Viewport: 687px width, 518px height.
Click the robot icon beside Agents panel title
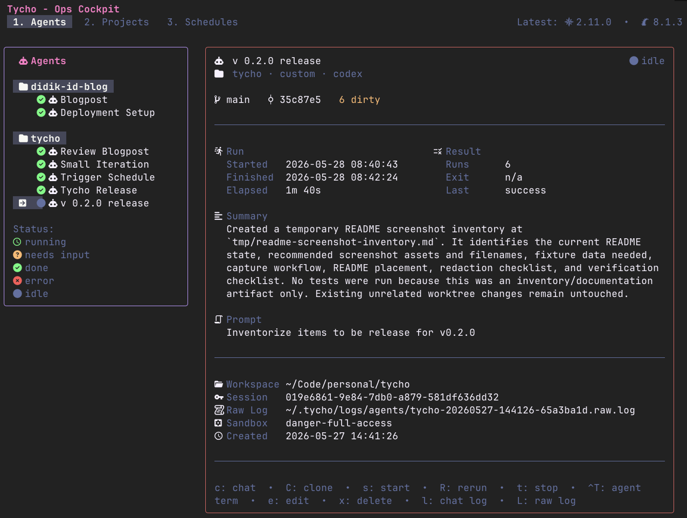pyautogui.click(x=23, y=61)
